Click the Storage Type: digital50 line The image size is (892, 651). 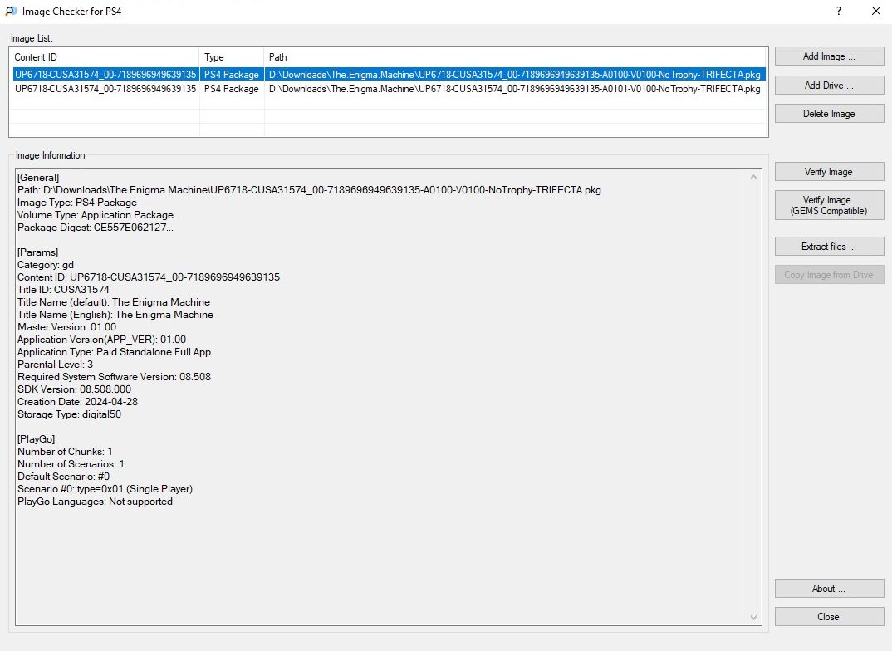click(x=70, y=414)
